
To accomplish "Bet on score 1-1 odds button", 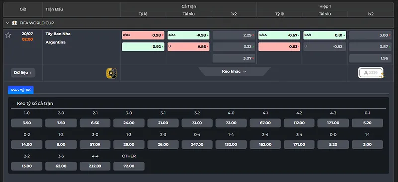I will [x=367, y=144].
